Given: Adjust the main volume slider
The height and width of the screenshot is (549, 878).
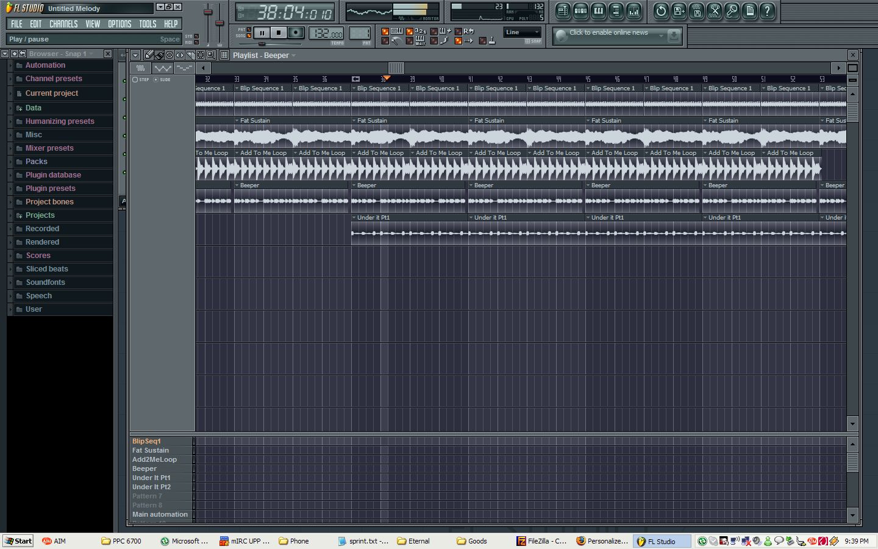Looking at the screenshot, I should [x=208, y=12].
